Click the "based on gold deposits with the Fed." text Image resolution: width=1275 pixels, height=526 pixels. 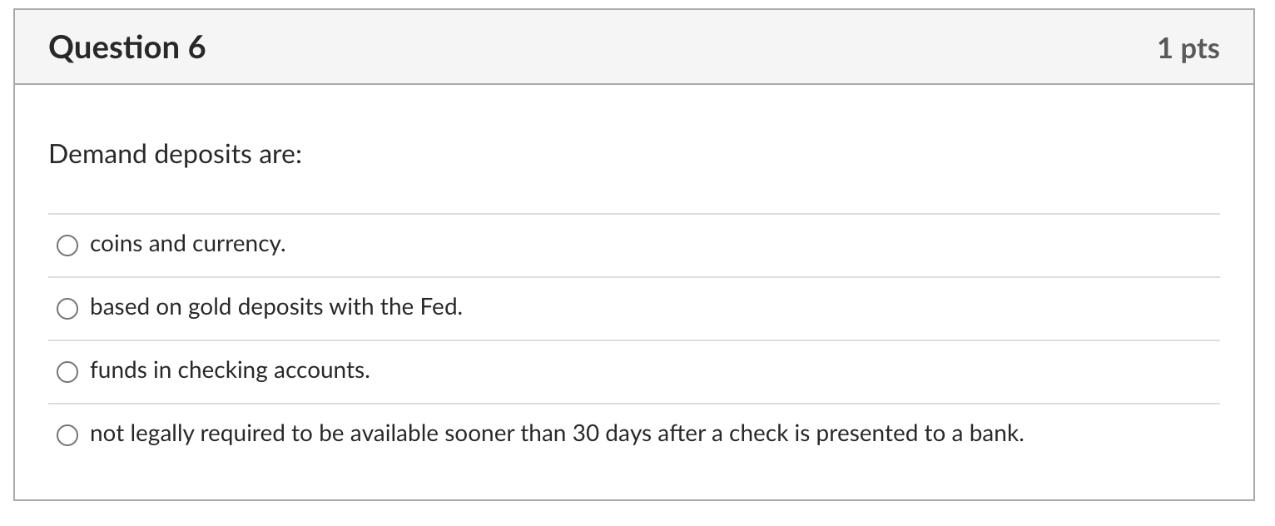(276, 308)
